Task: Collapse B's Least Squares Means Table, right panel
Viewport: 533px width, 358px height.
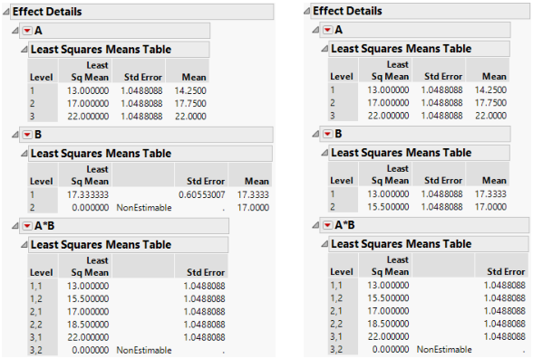Action: [x=325, y=154]
